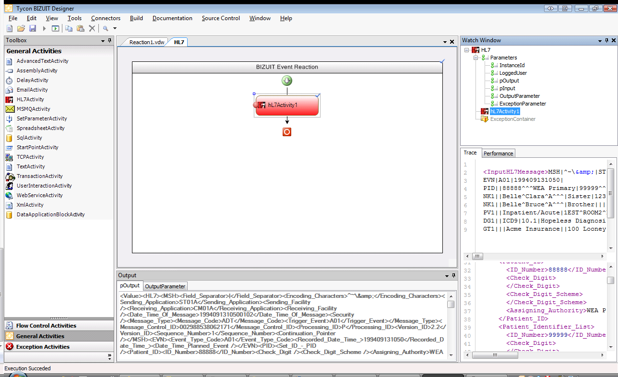Select the HL7Activity icon in the Toolbox
Viewport: 618px width, 377px height.
(x=9, y=99)
